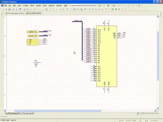Open the Design menu
This screenshot has height=122, width=163.
[38, 5]
